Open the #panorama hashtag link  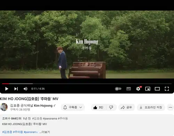[50, 119]
